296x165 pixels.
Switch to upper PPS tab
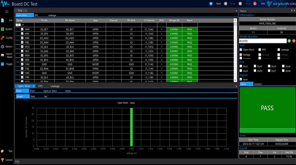[37, 15]
